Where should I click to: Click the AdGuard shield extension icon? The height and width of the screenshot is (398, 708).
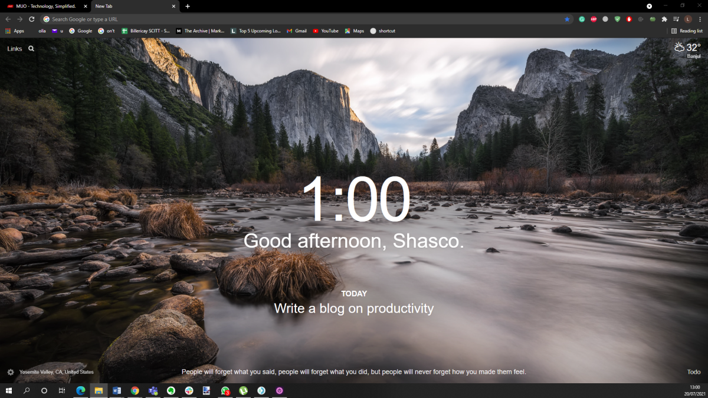617,19
